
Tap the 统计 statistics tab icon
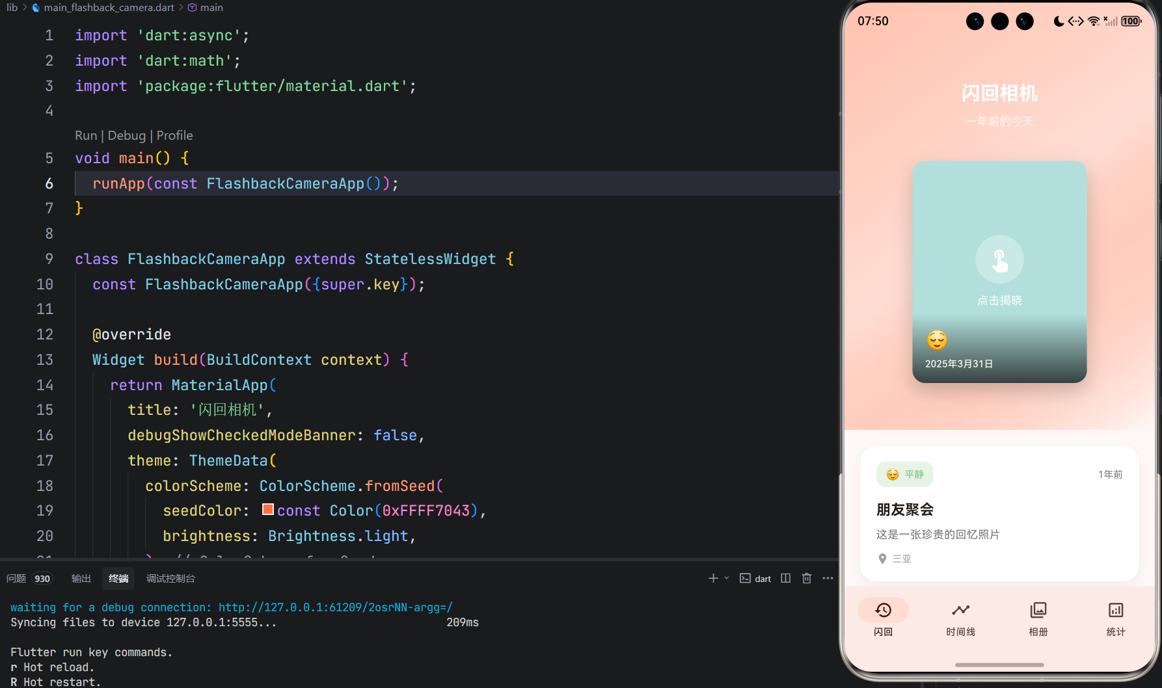[1116, 610]
